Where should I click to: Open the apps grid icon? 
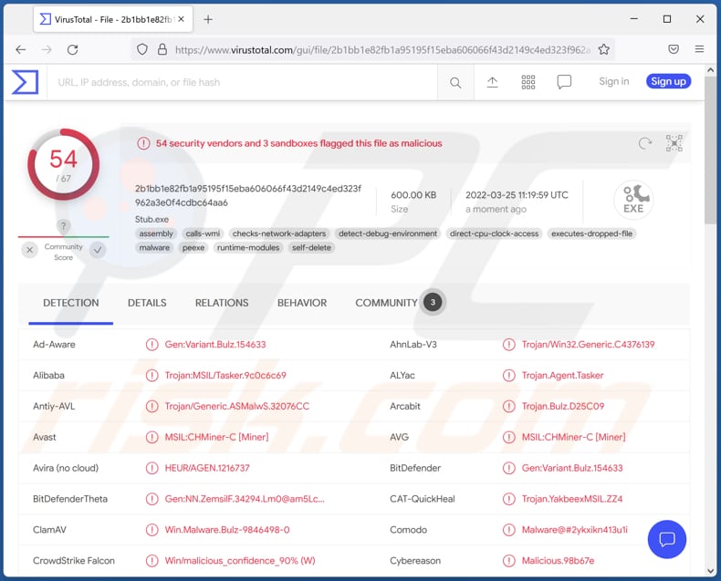pyautogui.click(x=528, y=82)
